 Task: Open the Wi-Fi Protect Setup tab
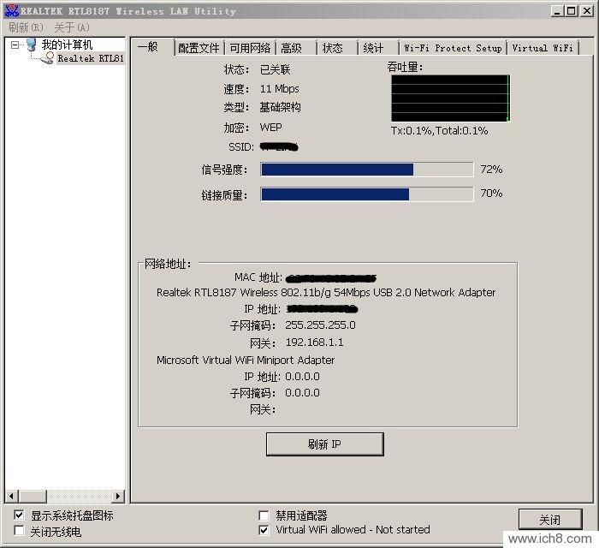[x=453, y=48]
